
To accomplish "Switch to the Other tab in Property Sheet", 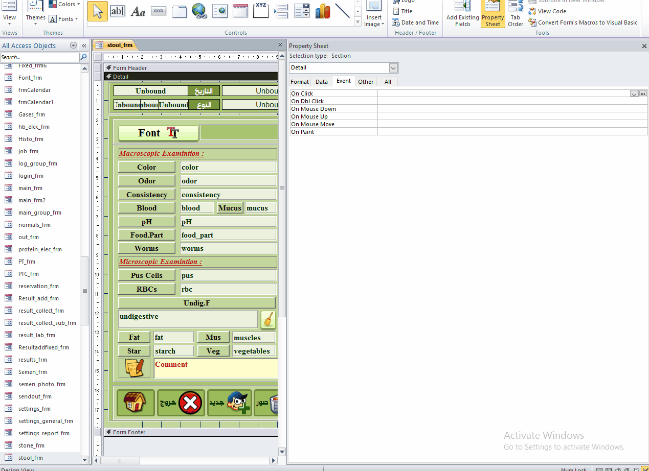I will pos(366,82).
